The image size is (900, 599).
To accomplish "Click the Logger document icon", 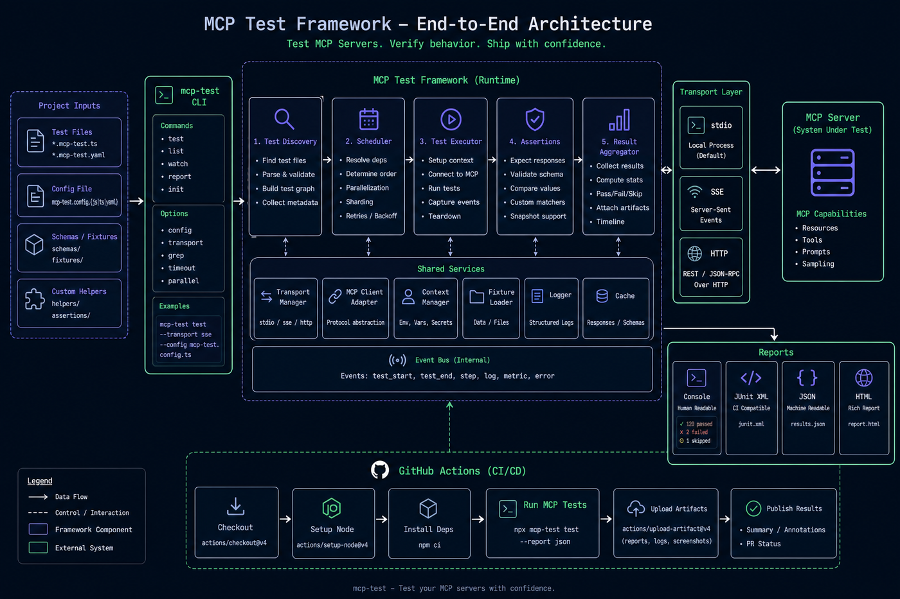I will point(537,295).
